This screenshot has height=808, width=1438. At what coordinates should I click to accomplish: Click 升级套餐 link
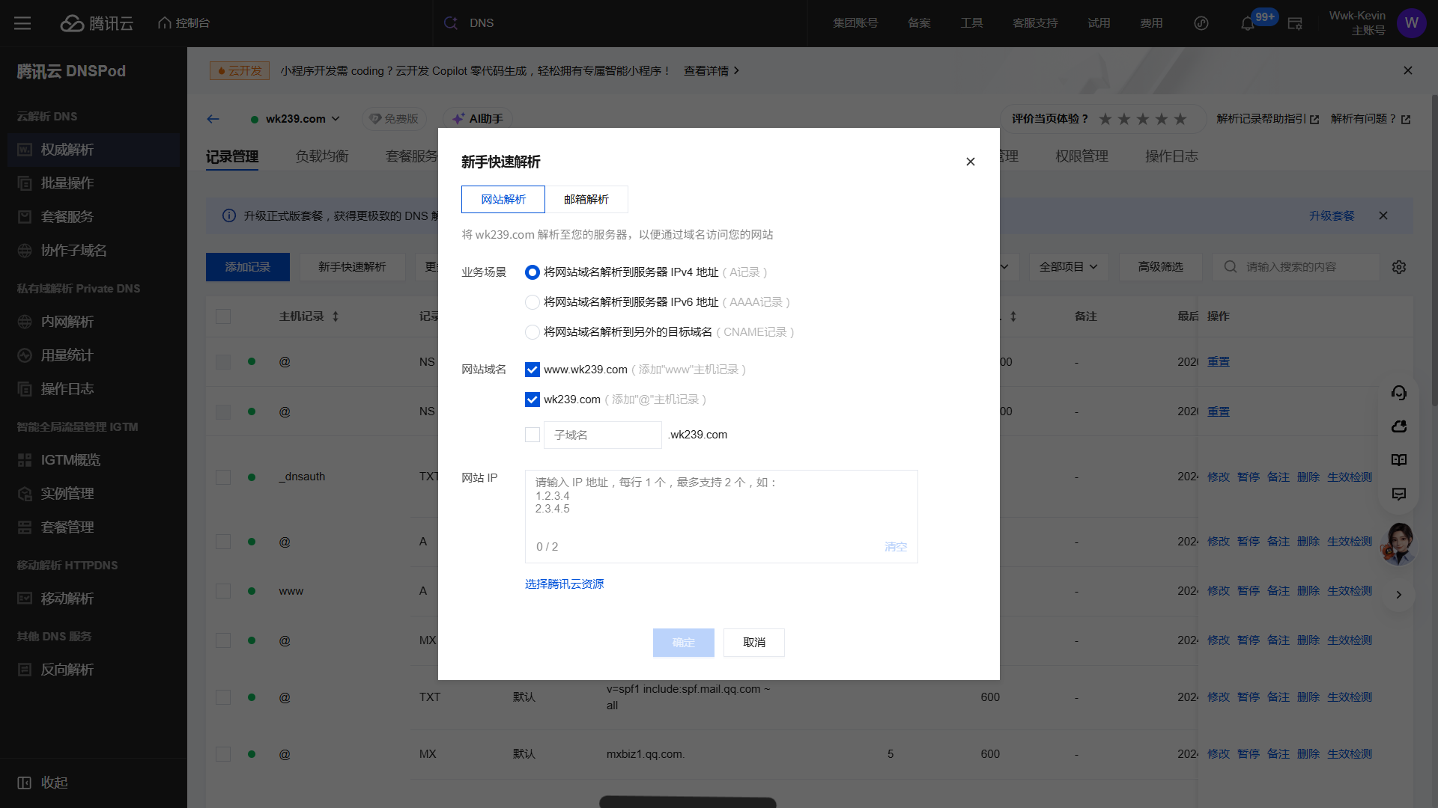[x=1332, y=215]
